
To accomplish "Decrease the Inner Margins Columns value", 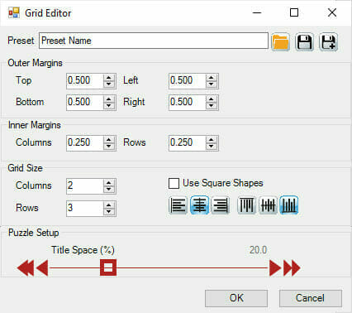I will click(109, 146).
